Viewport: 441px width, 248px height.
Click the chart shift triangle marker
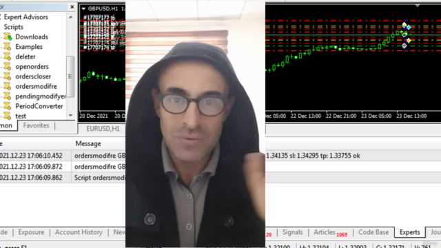tap(418, 6)
